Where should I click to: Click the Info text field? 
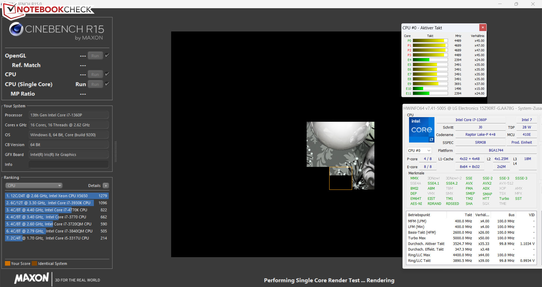[x=69, y=165]
